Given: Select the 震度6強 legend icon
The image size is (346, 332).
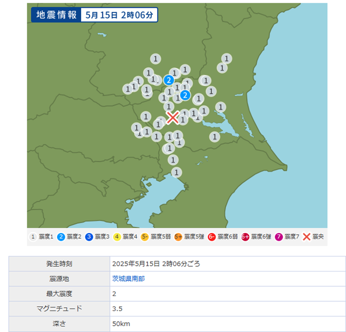Looking at the screenshot, I should coord(245,237).
